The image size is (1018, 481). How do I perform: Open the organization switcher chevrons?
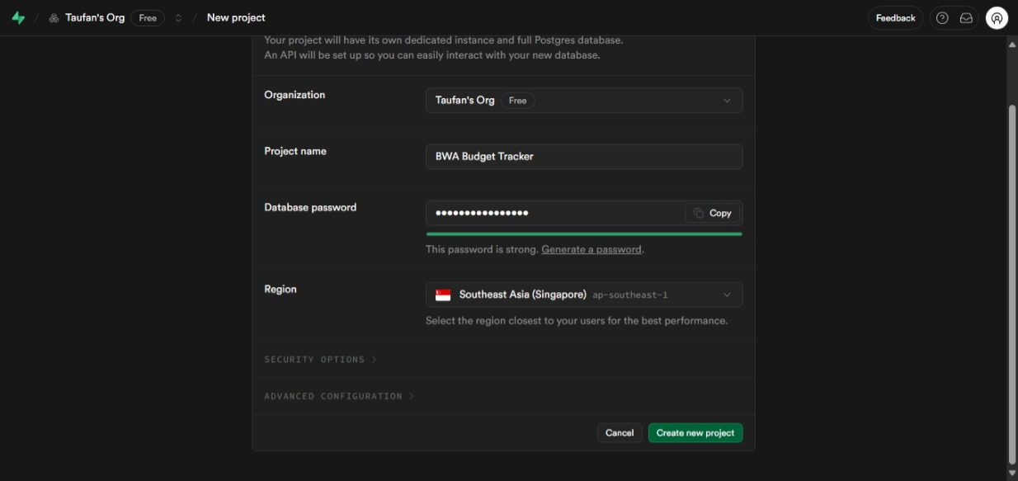178,18
